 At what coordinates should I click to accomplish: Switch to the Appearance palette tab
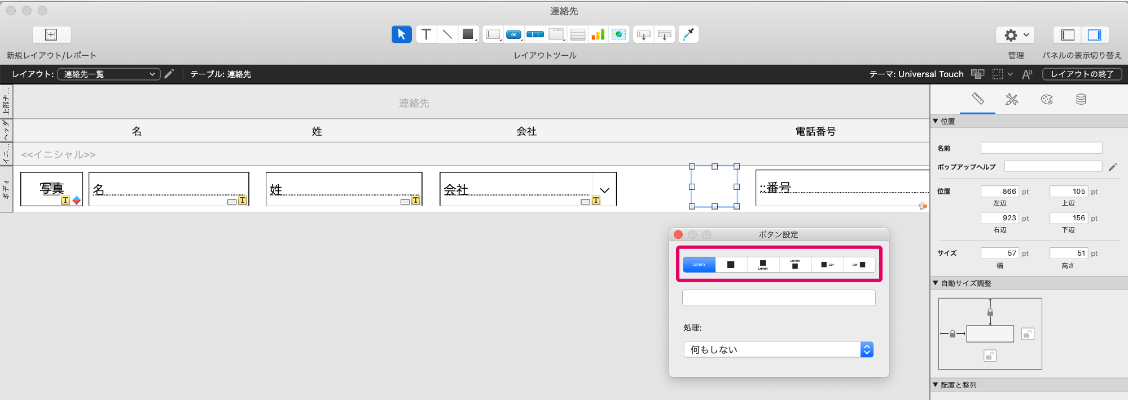[x=1047, y=99]
